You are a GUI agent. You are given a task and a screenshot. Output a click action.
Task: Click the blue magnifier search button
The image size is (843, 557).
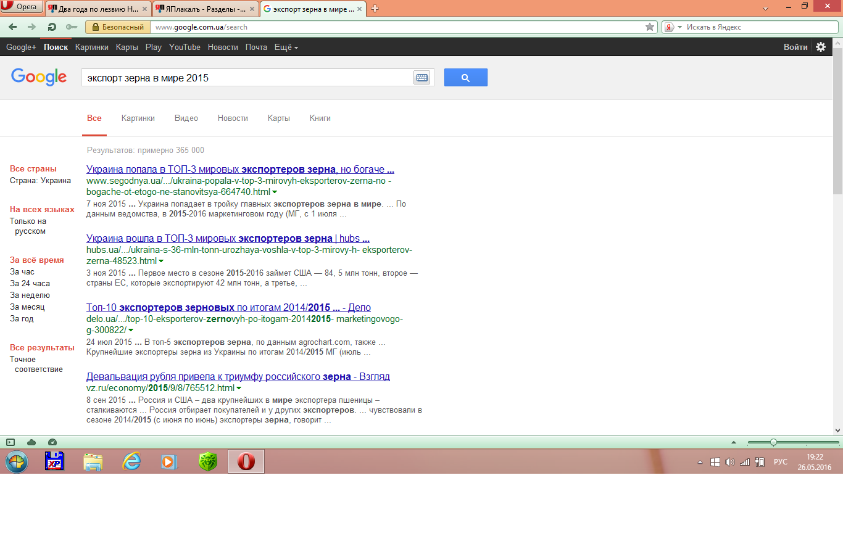[465, 78]
